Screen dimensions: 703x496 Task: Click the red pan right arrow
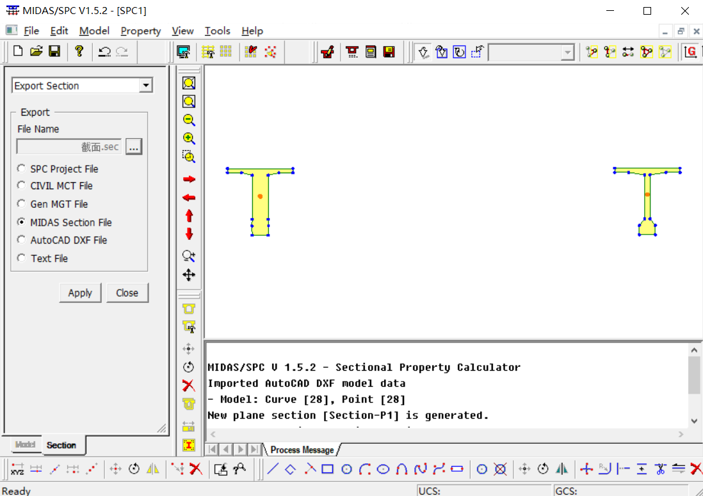[x=189, y=180]
